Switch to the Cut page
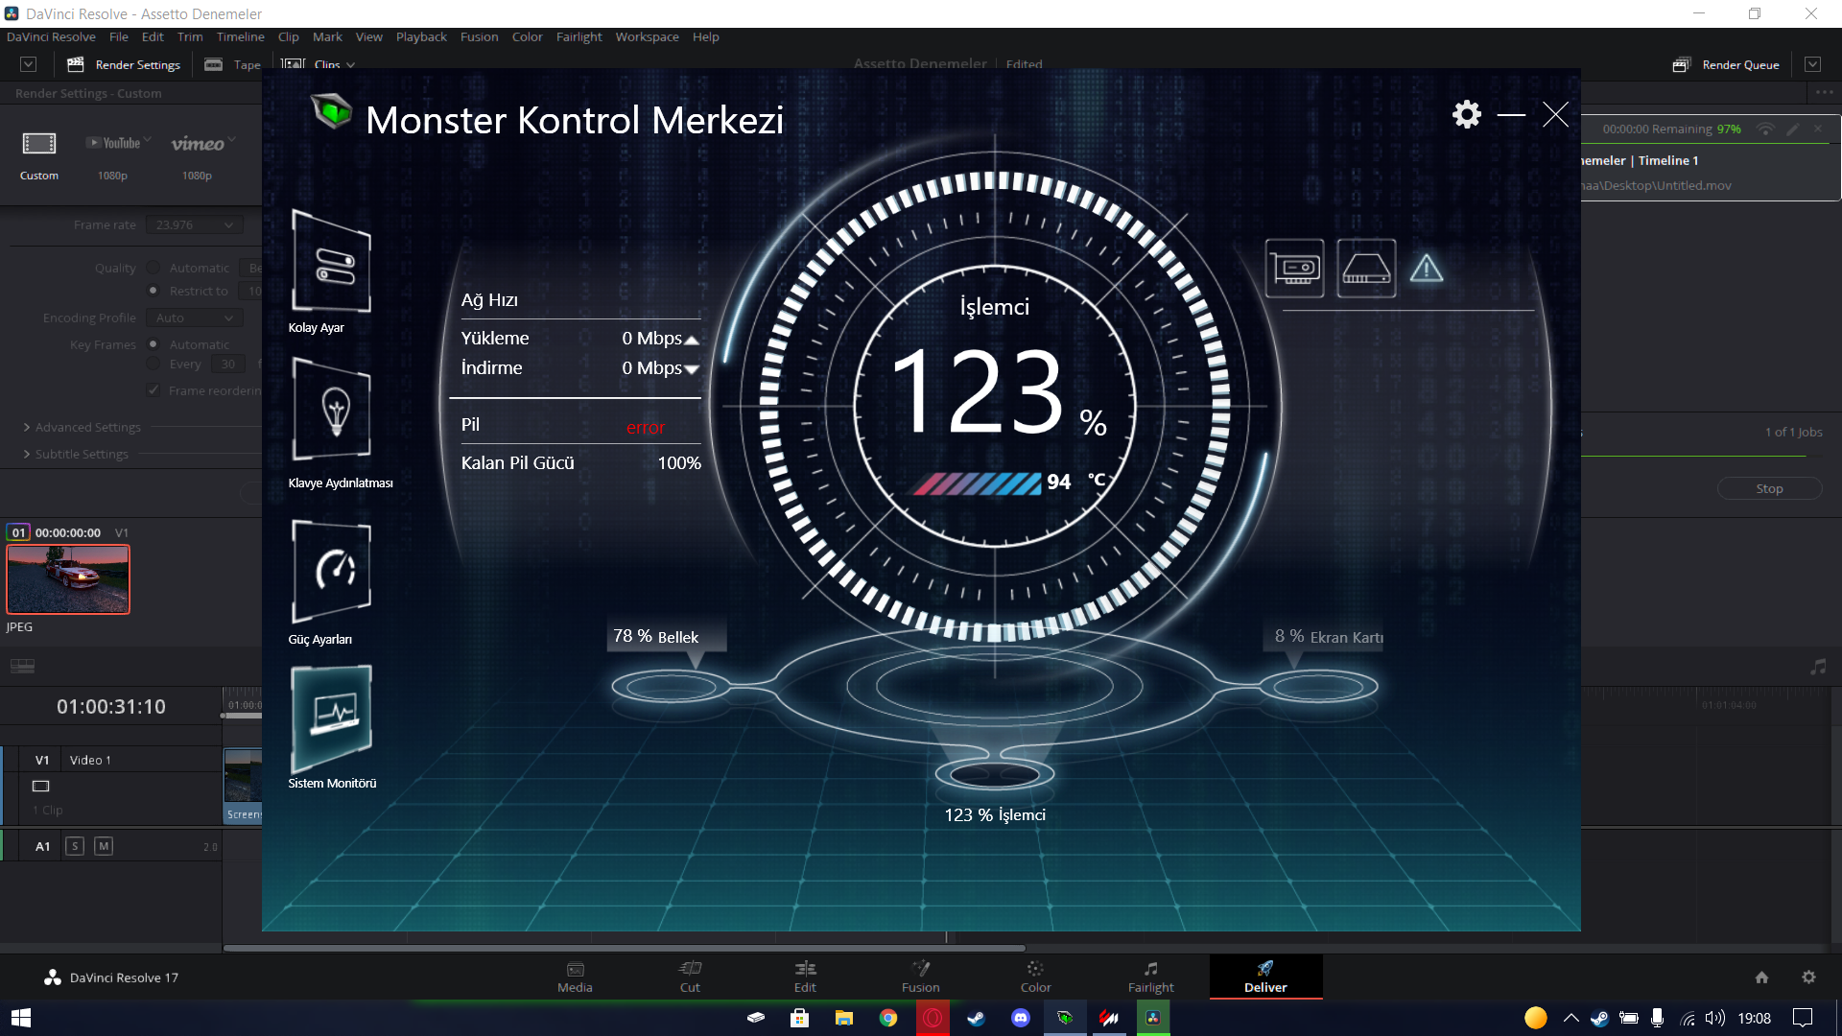 [690, 977]
